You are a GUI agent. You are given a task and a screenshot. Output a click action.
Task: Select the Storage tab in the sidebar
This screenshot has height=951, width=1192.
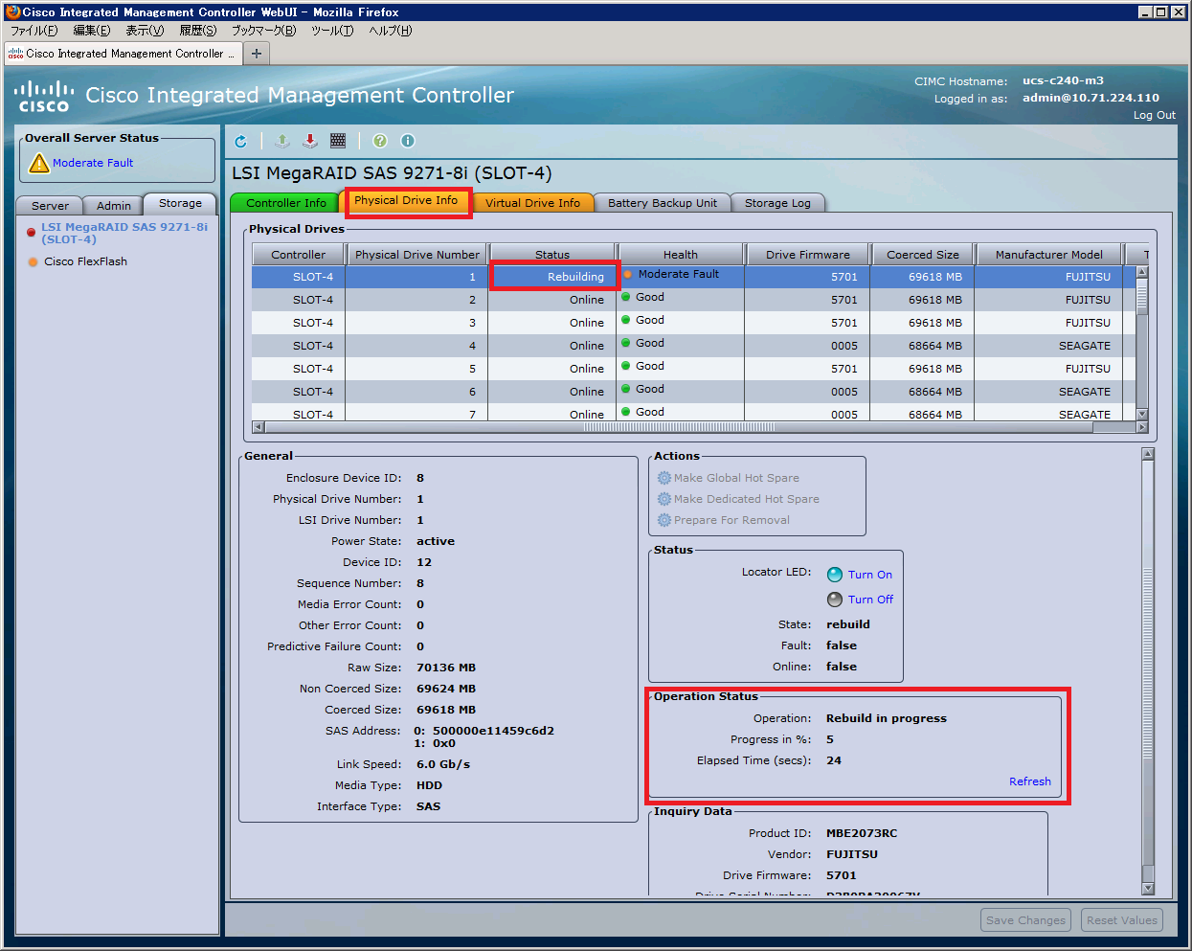(x=180, y=203)
